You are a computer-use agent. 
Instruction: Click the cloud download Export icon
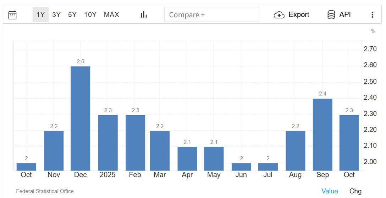(x=279, y=14)
